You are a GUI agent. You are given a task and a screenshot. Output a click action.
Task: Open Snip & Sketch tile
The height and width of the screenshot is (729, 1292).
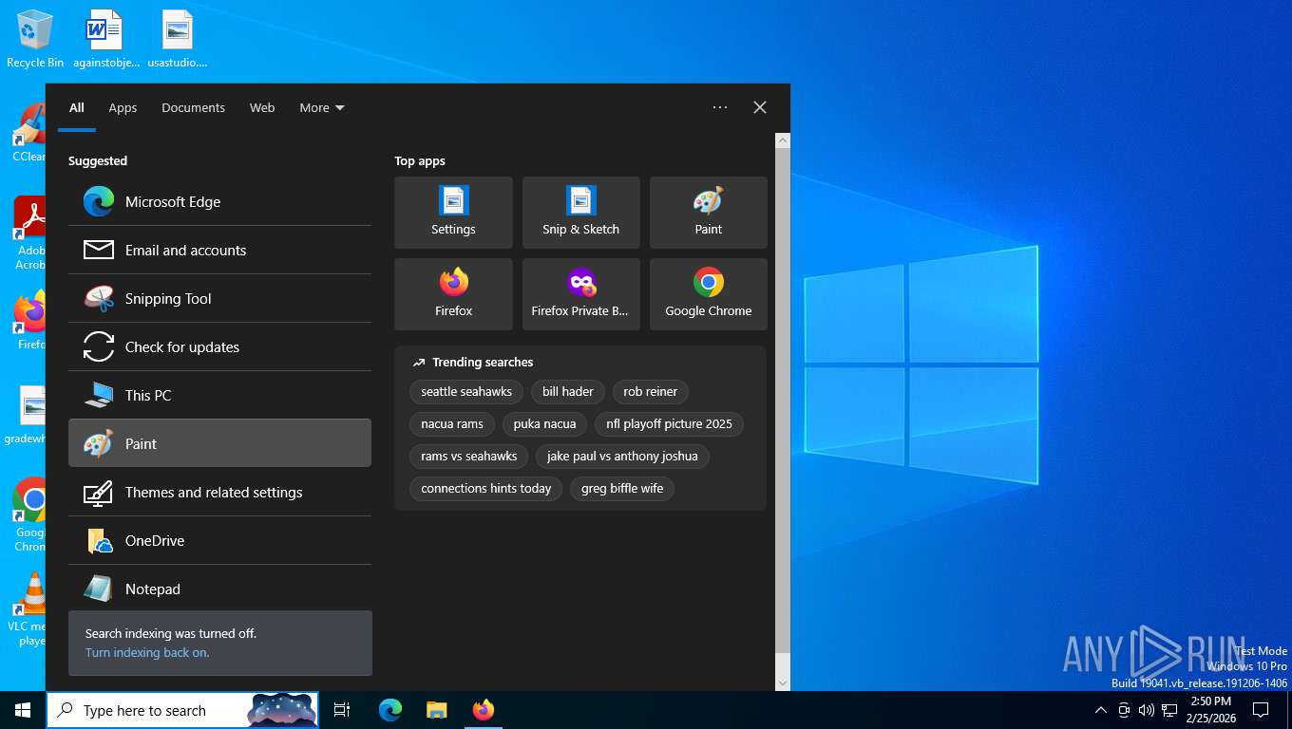pyautogui.click(x=580, y=213)
